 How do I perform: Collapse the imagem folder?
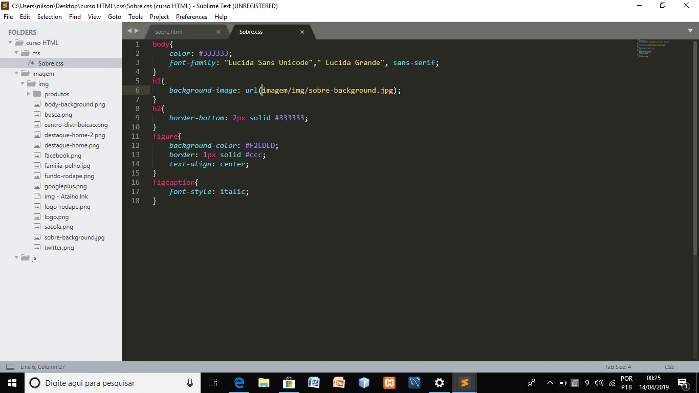pyautogui.click(x=16, y=74)
